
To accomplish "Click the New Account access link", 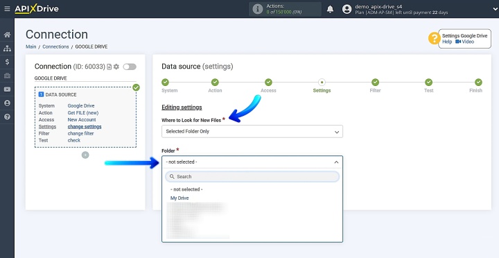I will pyautogui.click(x=82, y=120).
